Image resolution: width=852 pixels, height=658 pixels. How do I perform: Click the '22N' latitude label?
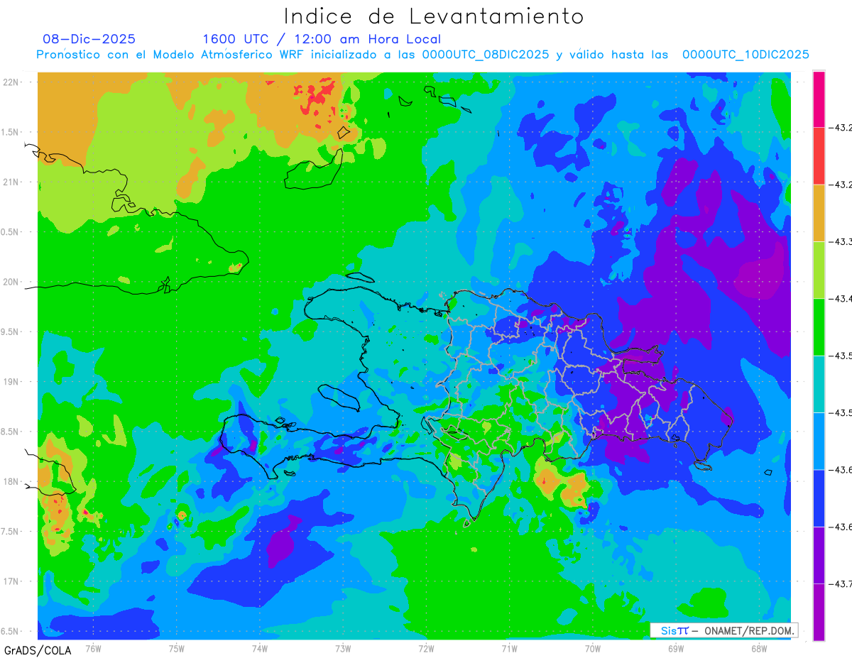coord(12,82)
